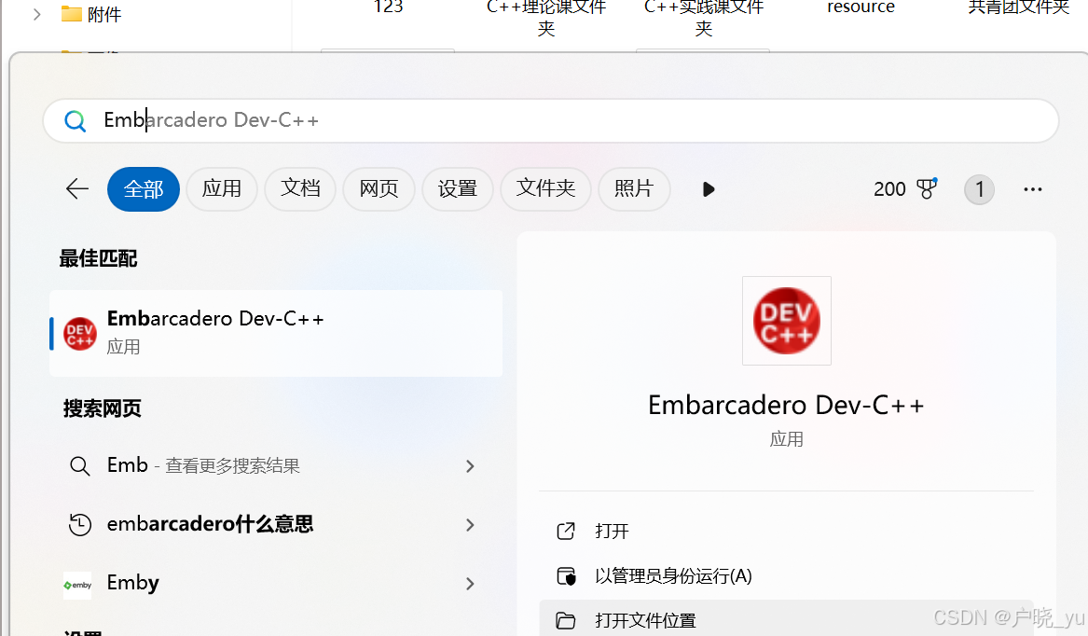
Task: Click the Dev-C++ icon in best match row
Action: pos(80,334)
